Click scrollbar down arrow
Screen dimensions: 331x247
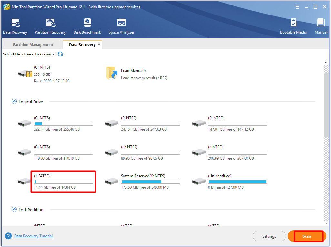[326, 224]
